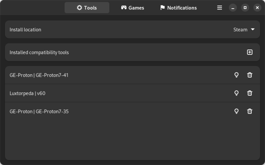Click the Installed compatibility tools header
This screenshot has width=265, height=165.
[39, 52]
